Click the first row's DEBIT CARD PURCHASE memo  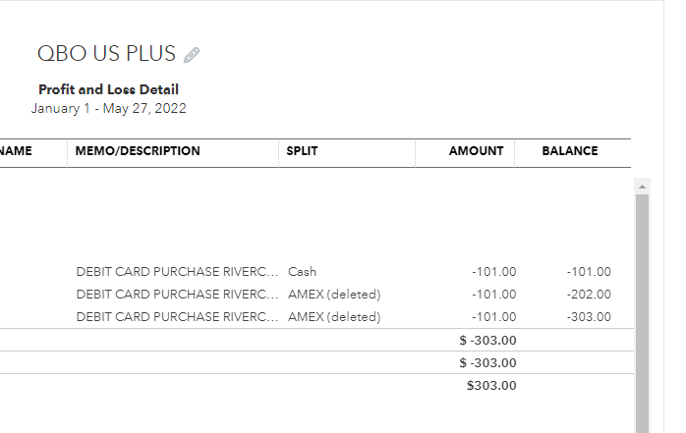pyautogui.click(x=177, y=272)
